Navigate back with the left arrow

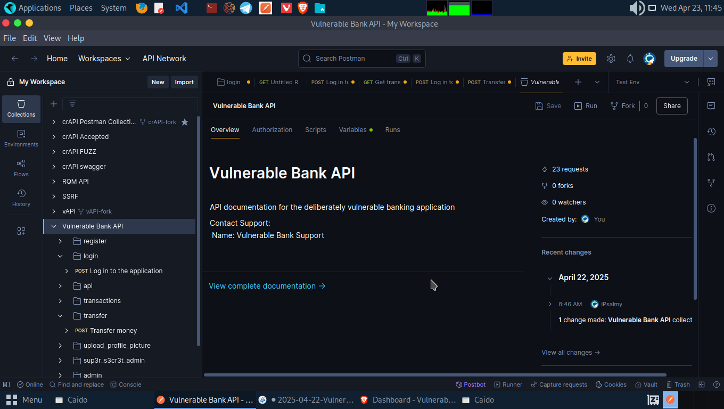pos(15,59)
